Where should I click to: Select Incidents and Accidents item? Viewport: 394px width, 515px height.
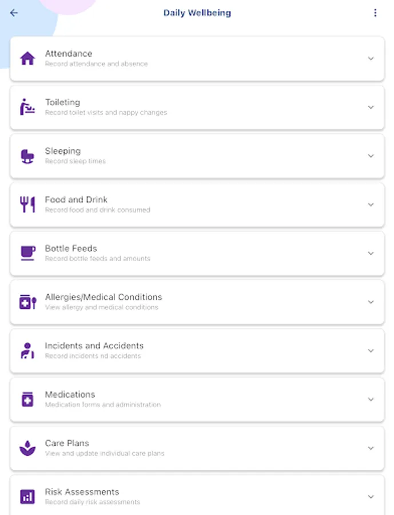[x=94, y=346]
